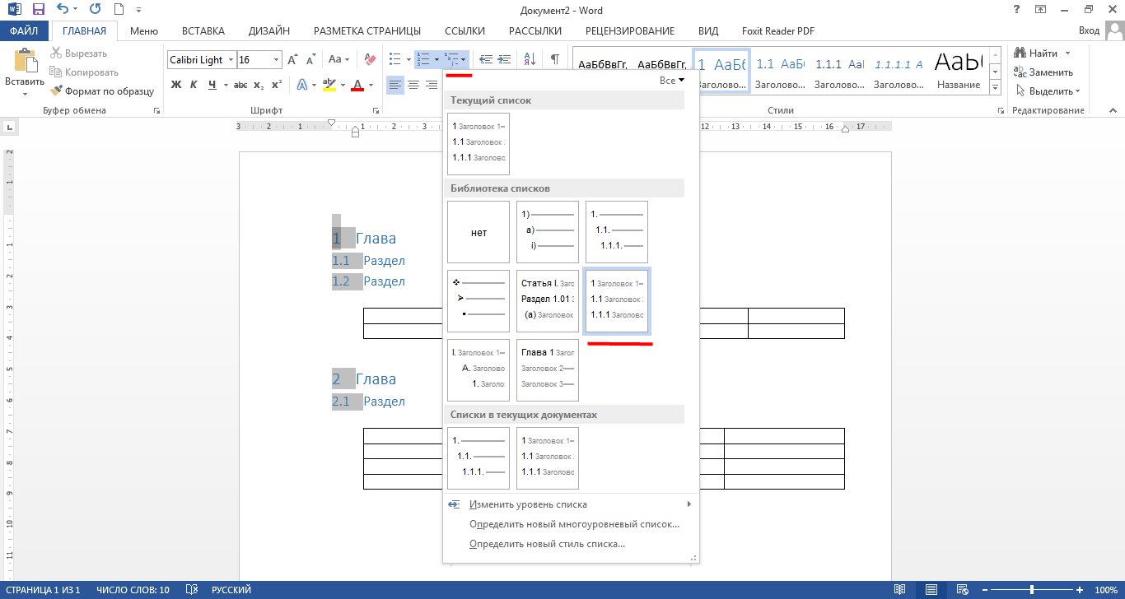Activate Формат по образцу format painter
Viewport: 1125px width, 599px height.
102,91
